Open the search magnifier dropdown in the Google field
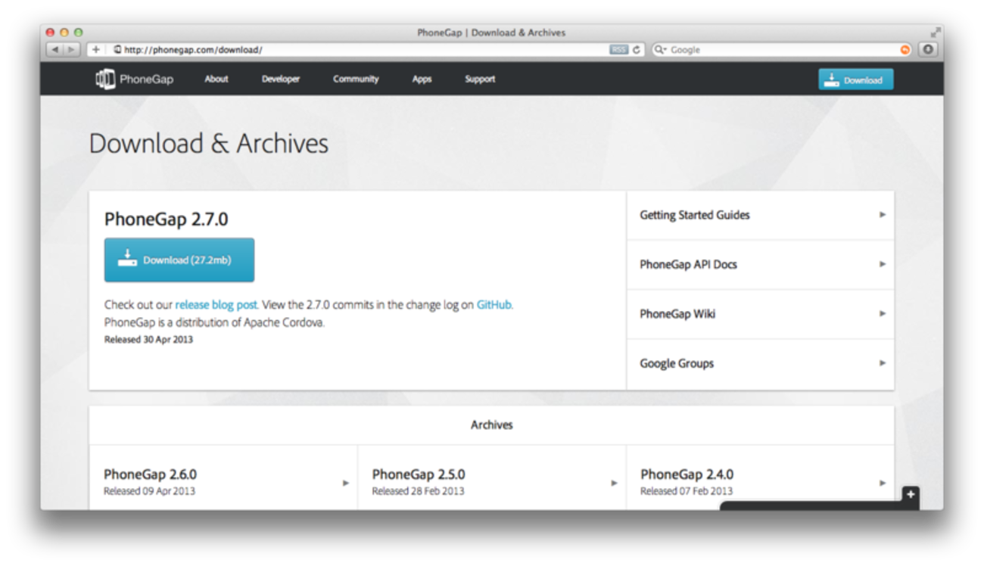 660,50
